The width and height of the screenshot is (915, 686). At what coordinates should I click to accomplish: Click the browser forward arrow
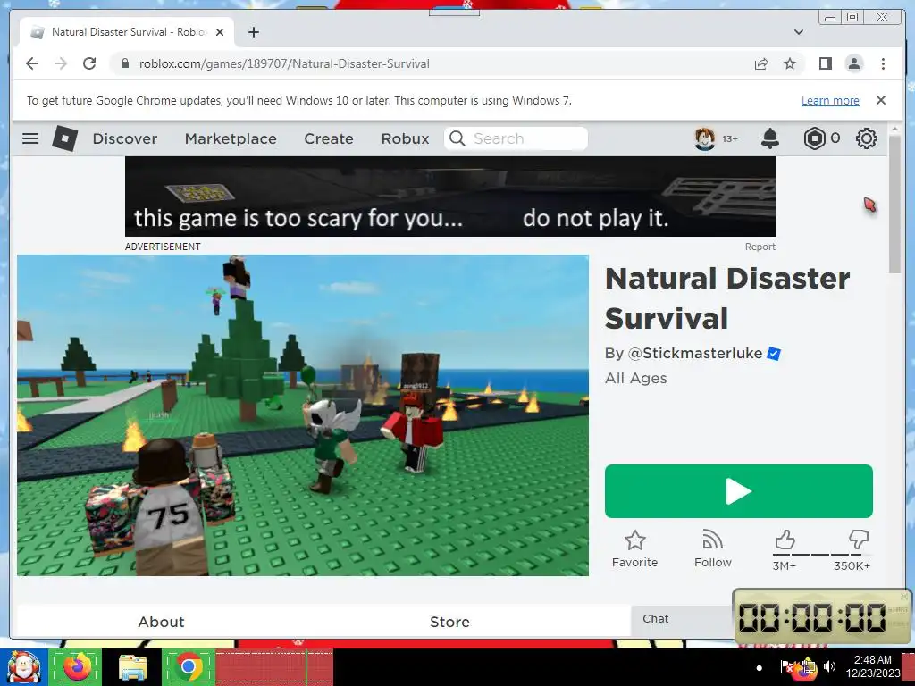point(61,63)
